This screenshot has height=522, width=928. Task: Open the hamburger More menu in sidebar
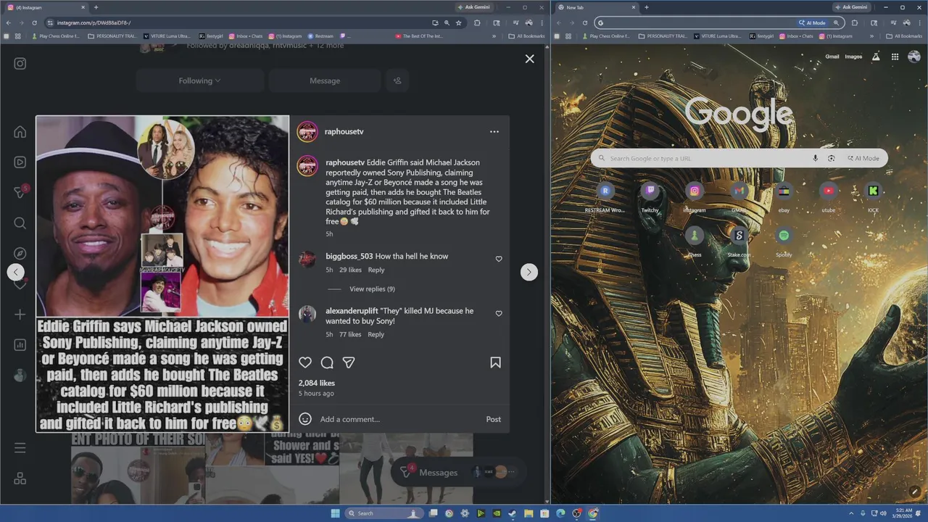pyautogui.click(x=20, y=448)
